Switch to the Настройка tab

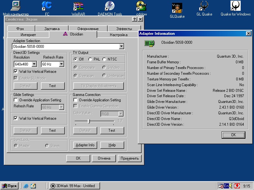(x=118, y=35)
